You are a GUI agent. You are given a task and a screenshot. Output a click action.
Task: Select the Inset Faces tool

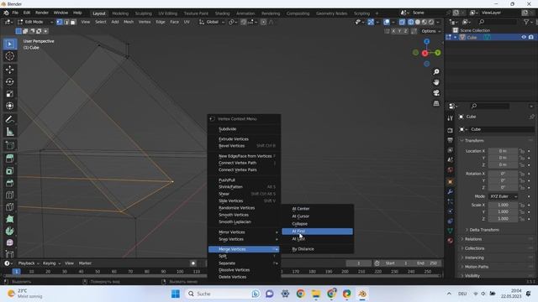point(9,170)
